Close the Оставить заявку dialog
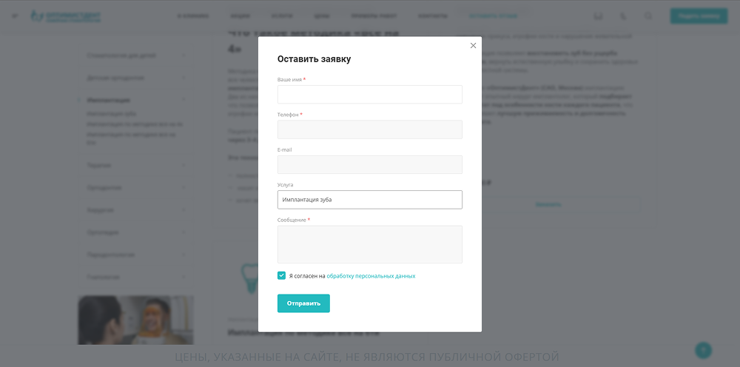This screenshot has width=740, height=367. (474, 46)
